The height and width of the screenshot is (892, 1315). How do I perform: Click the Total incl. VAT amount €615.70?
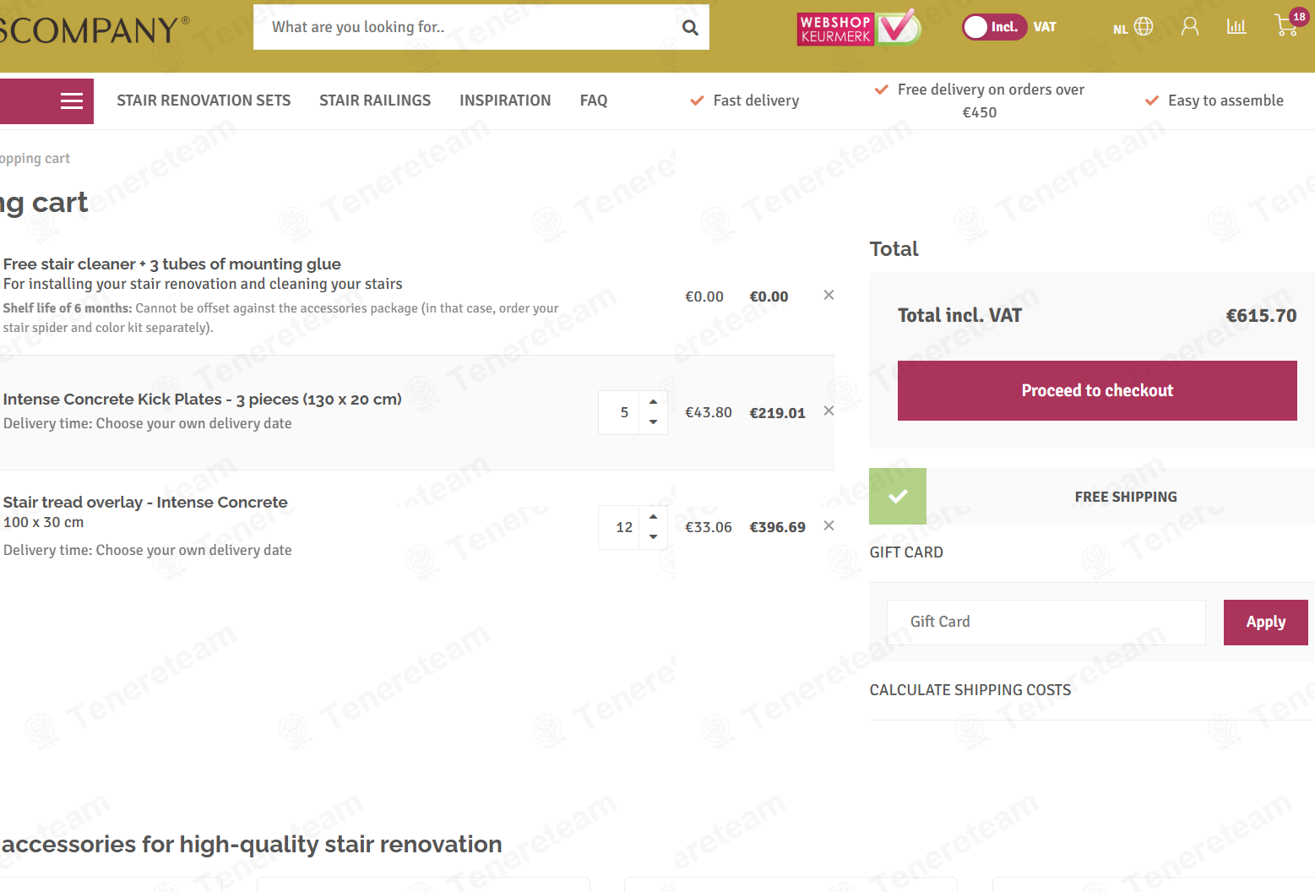1261,316
